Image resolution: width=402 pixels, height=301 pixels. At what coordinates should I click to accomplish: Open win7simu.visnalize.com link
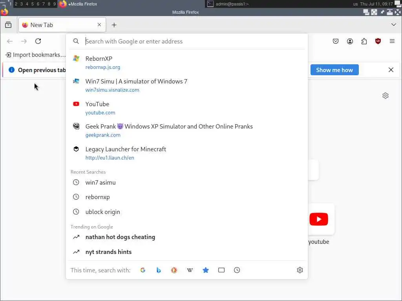pyautogui.click(x=112, y=90)
